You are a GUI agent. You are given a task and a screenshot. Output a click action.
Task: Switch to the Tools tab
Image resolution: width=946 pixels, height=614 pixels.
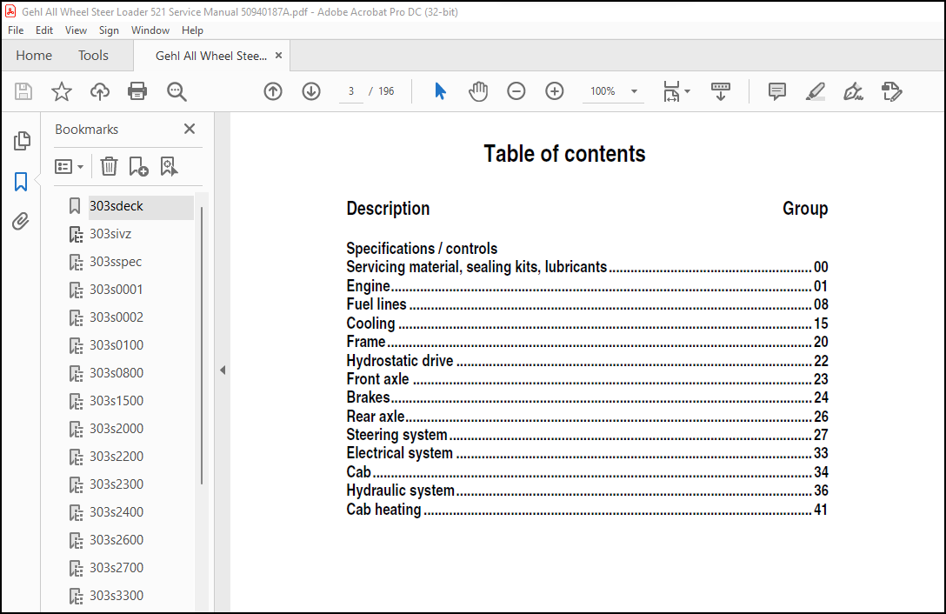pos(93,56)
